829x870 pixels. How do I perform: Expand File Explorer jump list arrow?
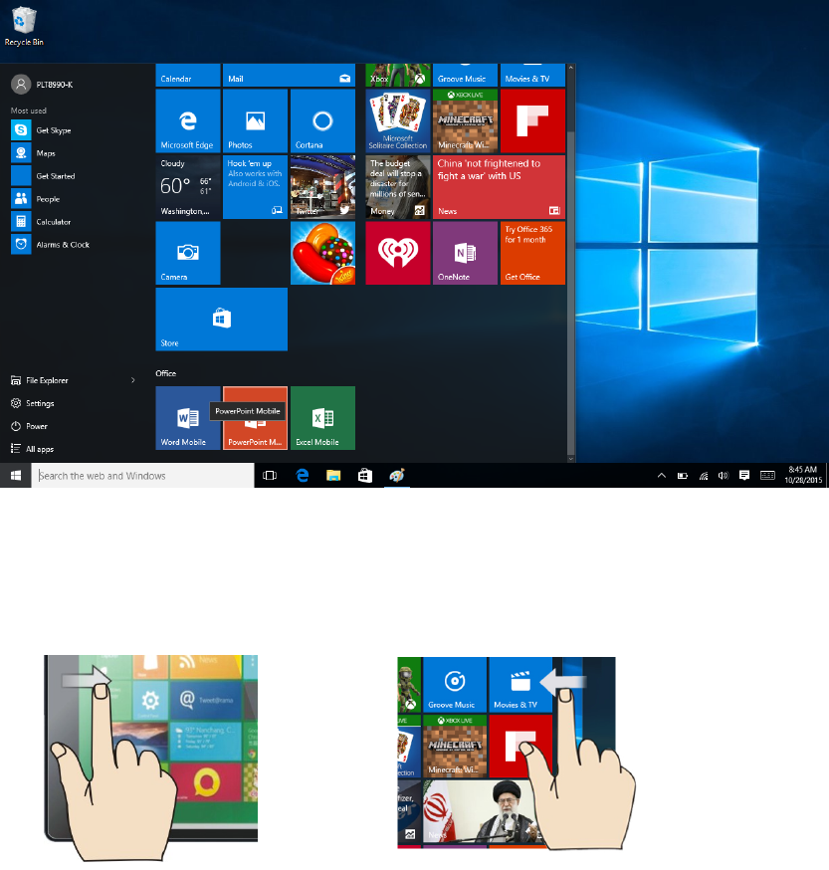pyautogui.click(x=133, y=380)
